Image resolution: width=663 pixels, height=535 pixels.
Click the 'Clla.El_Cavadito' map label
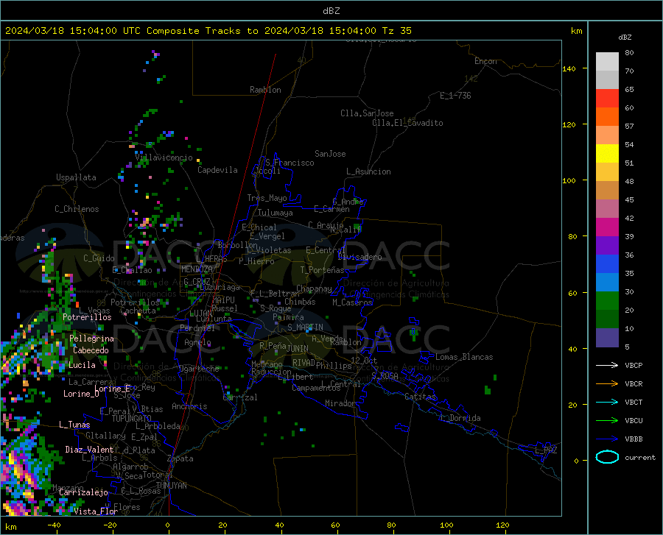407,123
